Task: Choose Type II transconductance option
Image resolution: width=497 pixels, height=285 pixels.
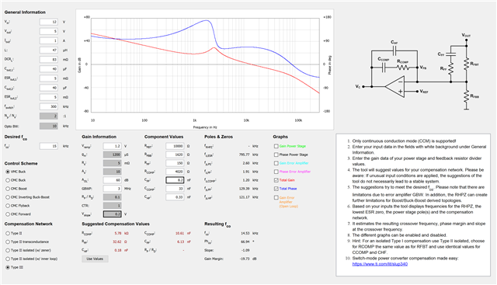Action: pyautogui.click(x=8, y=242)
